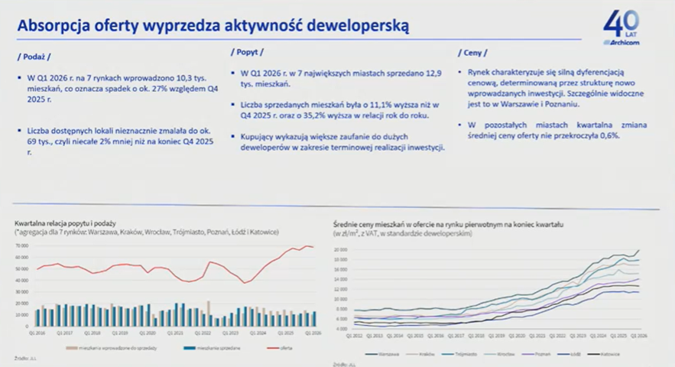Image resolution: width=675 pixels, height=367 pixels.
Task: Click the '8 000' y-axis label in price chart
Action: (x=341, y=310)
